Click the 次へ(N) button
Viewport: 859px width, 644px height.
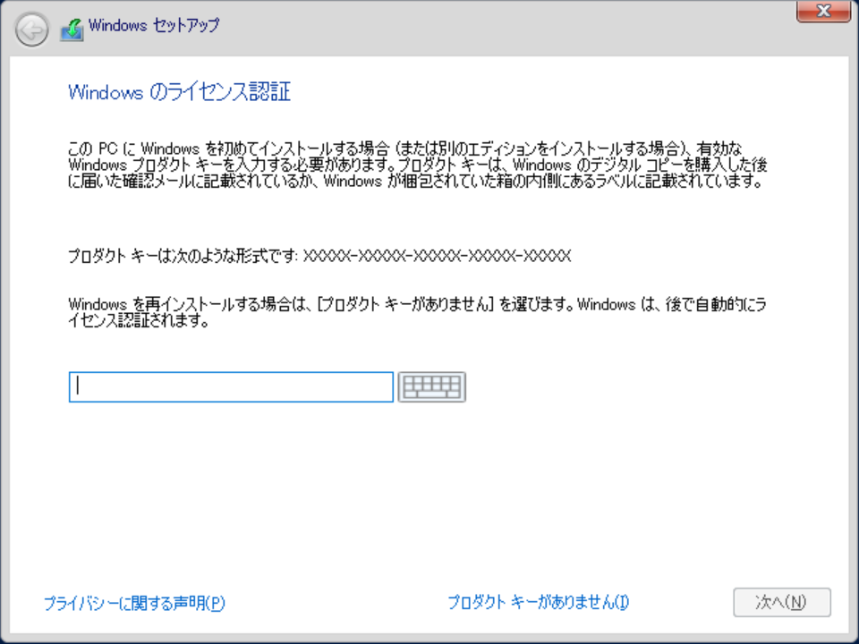pos(782,602)
